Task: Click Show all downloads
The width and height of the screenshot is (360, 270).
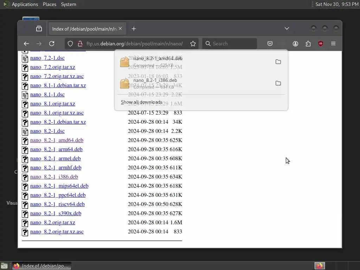Action: (142, 102)
